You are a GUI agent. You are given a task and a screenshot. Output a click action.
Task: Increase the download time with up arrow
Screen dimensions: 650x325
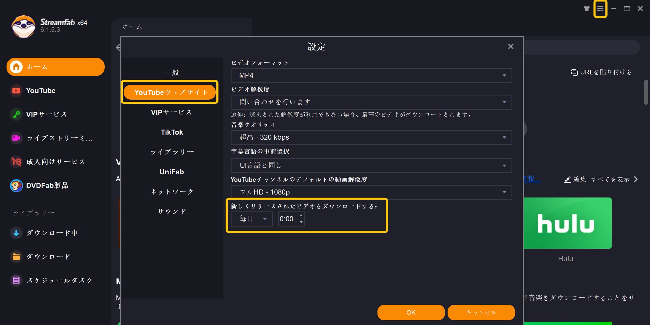pos(301,216)
